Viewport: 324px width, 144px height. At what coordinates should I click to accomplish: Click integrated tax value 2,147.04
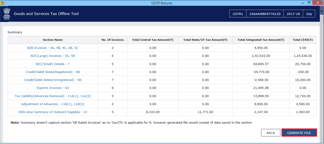pyautogui.click(x=261, y=112)
